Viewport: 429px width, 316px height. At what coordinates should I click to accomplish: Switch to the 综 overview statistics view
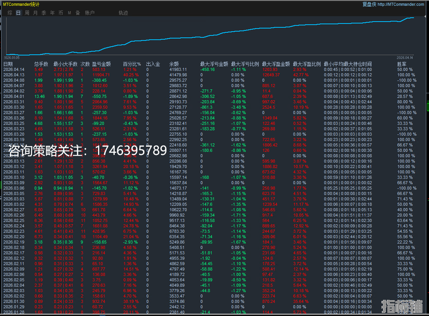pos(10,13)
